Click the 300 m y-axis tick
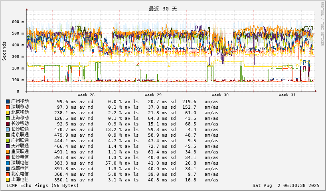Viewport: 326px width, 191px height. tap(18, 57)
